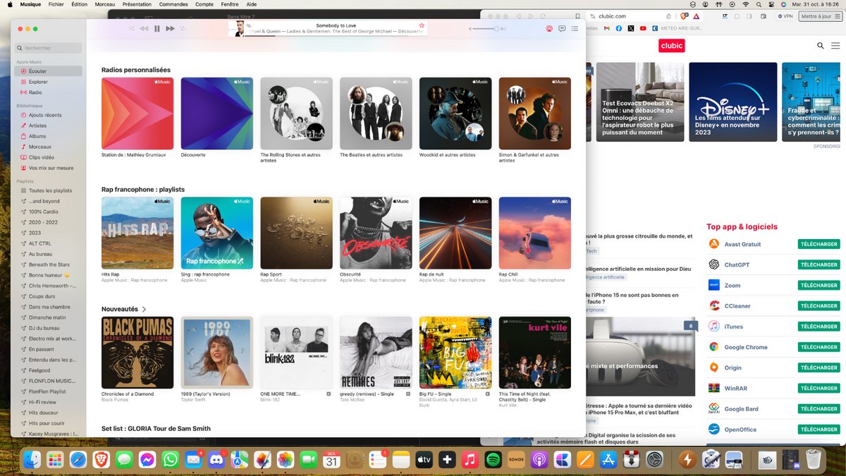846x476 pixels.
Task: Open The Beatles et autres artistes station
Action: tap(376, 113)
